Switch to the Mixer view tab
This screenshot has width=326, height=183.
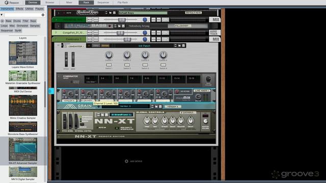coord(69,3)
